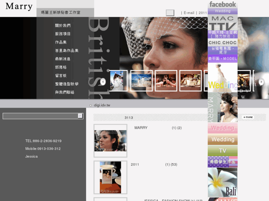Viewport: 269px width, 201px height.
Task: Click the pink Wedding banner
Action: tap(222, 128)
